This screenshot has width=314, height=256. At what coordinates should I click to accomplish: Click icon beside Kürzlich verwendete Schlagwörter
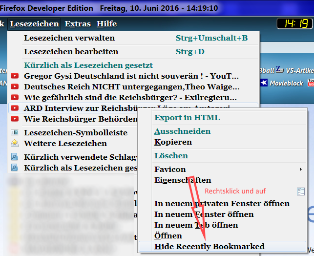tap(15, 157)
